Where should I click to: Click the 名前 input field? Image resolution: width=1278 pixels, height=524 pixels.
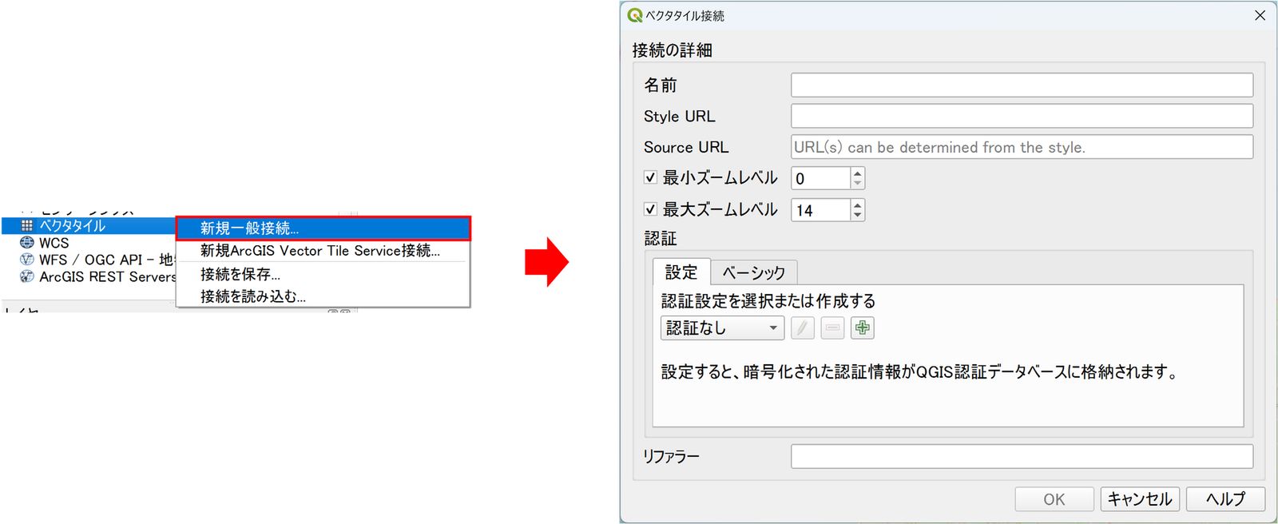(1022, 85)
